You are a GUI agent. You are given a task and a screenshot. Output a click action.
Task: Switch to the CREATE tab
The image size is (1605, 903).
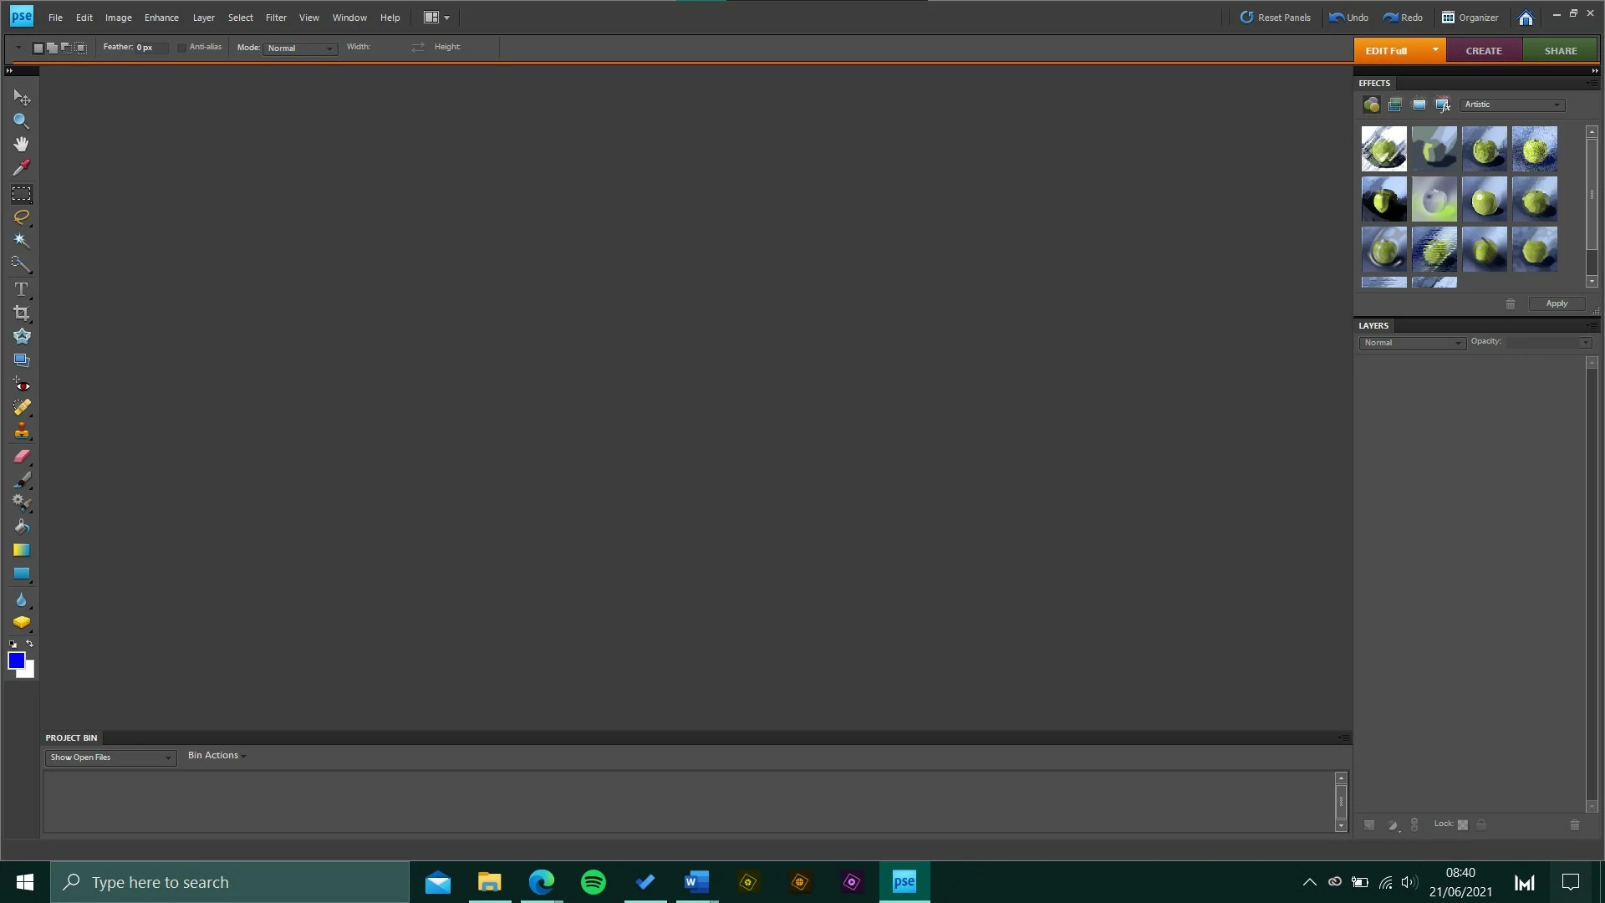pos(1483,51)
